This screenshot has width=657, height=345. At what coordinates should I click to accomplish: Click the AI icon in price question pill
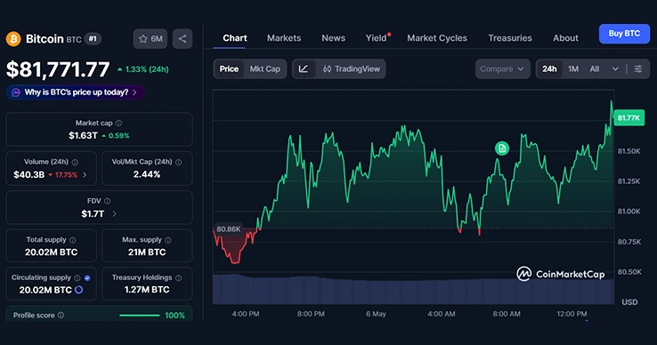[x=16, y=92]
